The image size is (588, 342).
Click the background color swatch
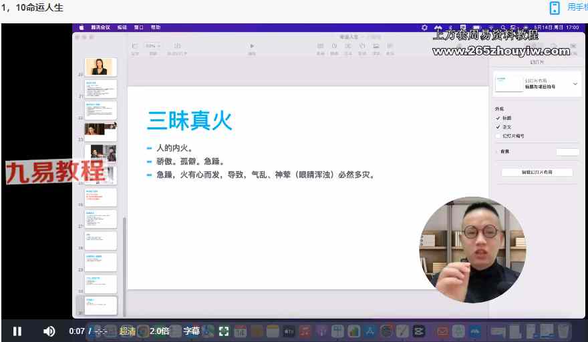point(567,152)
